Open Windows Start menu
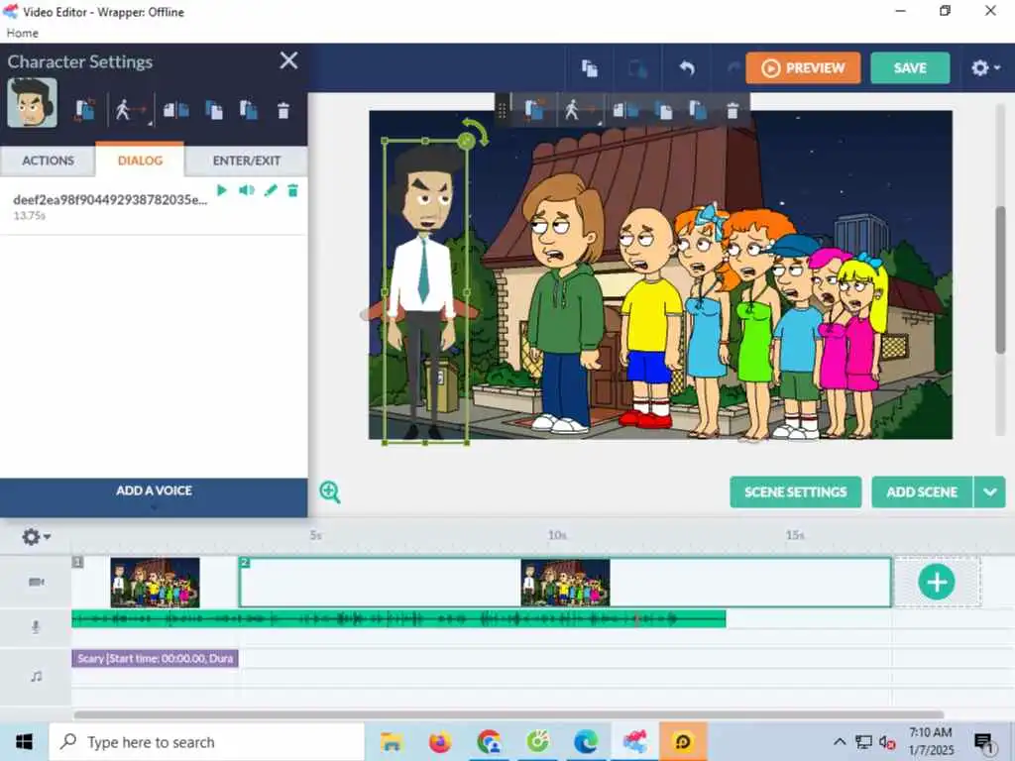Viewport: 1015px width, 761px height. coord(24,741)
